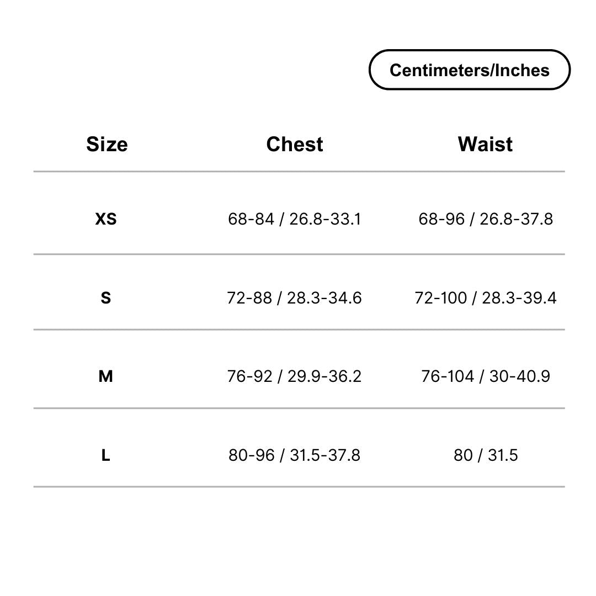The width and height of the screenshot is (596, 596).
Task: Select the Size column header
Action: pyautogui.click(x=107, y=145)
